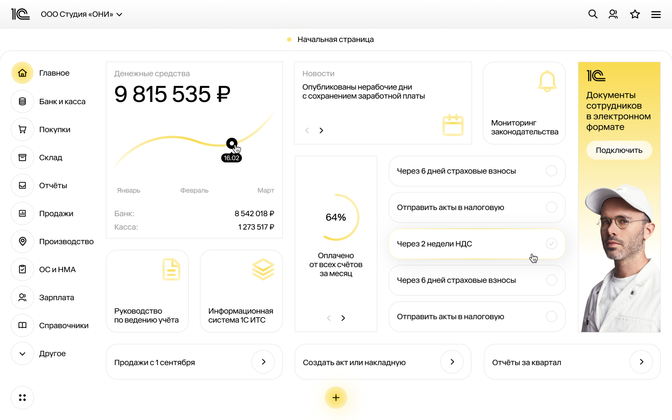The height and width of the screenshot is (420, 672).
Task: Open the accounting guide document icon
Action: (x=171, y=269)
